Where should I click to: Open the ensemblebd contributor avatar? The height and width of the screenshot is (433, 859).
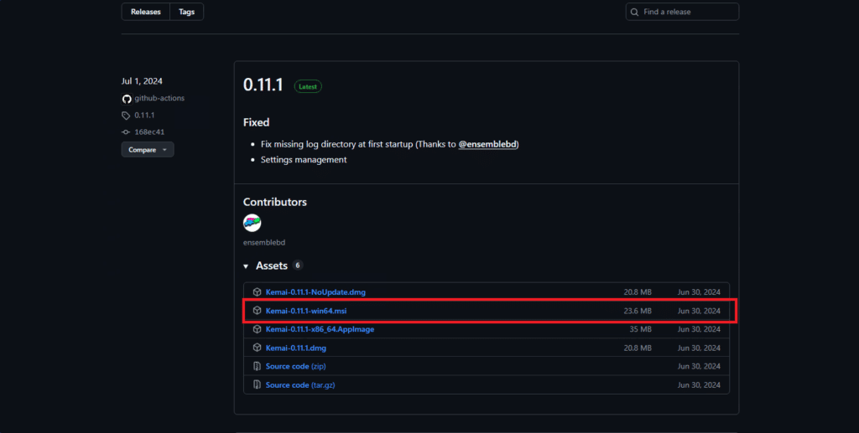click(252, 223)
